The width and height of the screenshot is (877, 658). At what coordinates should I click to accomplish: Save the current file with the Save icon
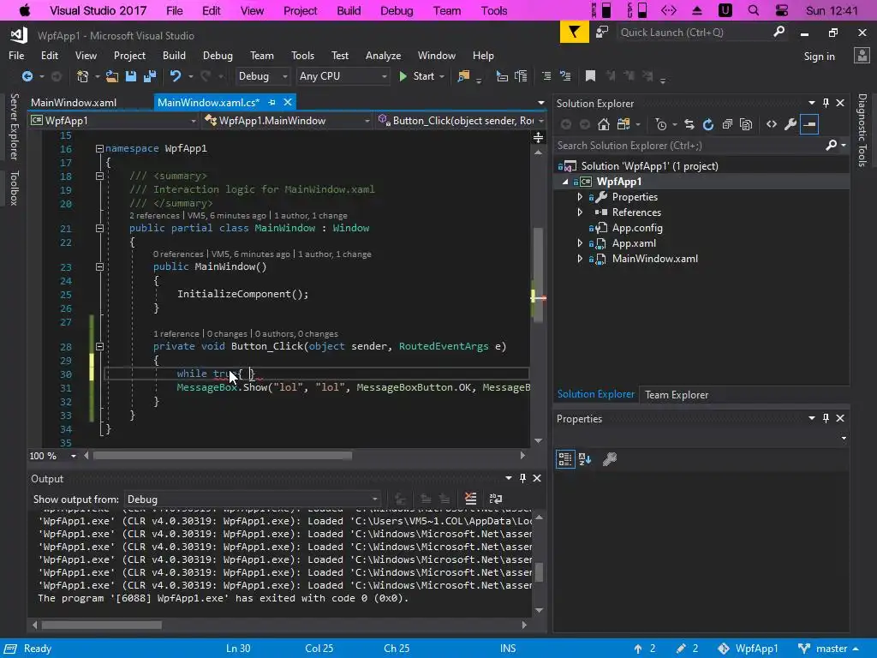(x=131, y=76)
